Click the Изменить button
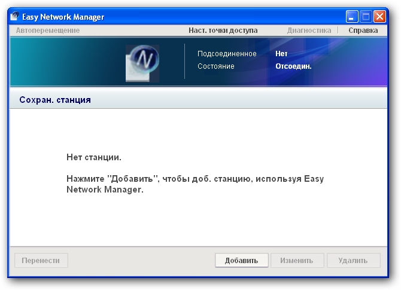The width and height of the screenshot is (401, 290). pos(297,260)
